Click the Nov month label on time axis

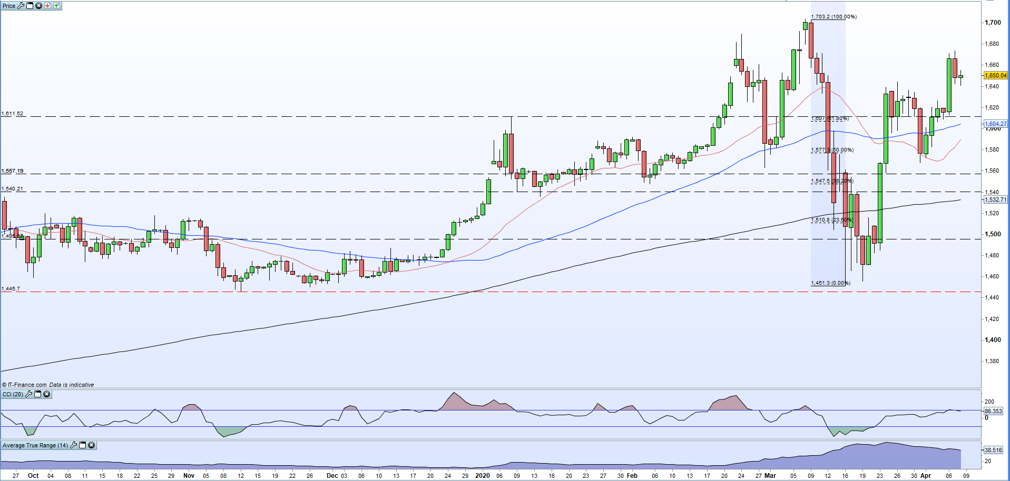pos(189,476)
